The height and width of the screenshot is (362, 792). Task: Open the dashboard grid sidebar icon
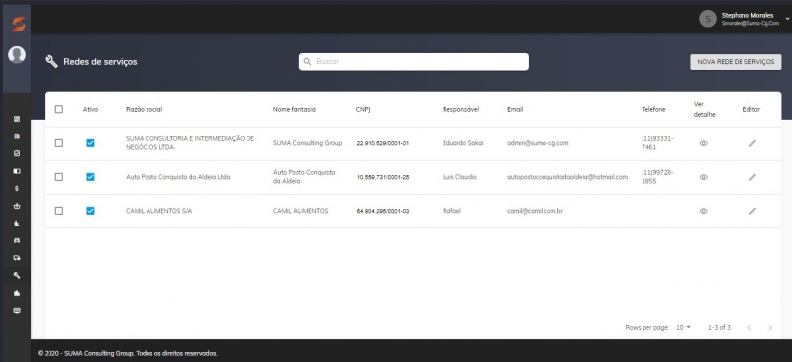(x=17, y=119)
